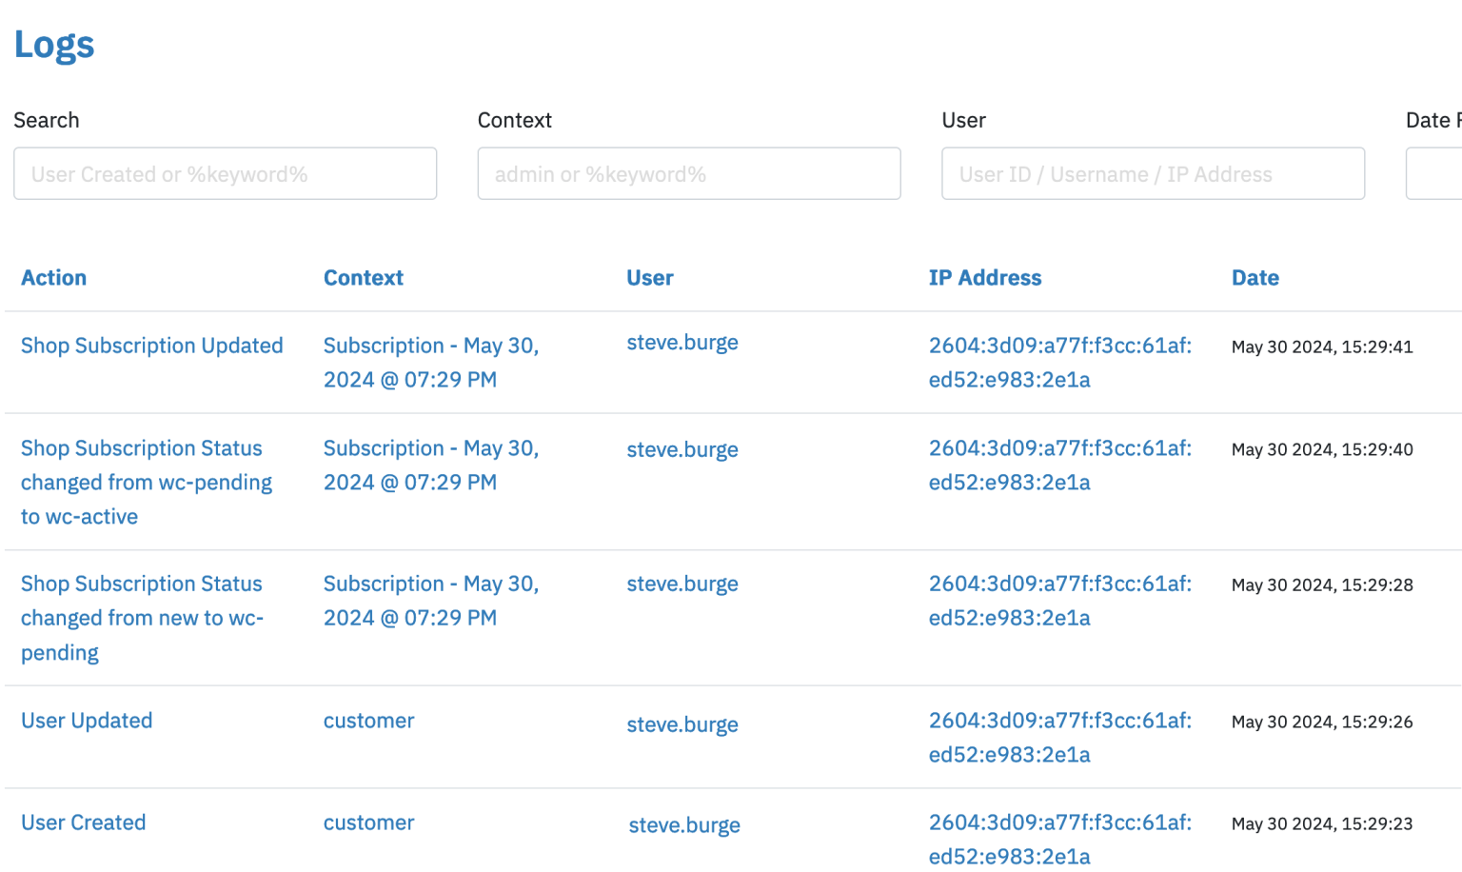Sort logs by the IP Address column

coord(985,277)
